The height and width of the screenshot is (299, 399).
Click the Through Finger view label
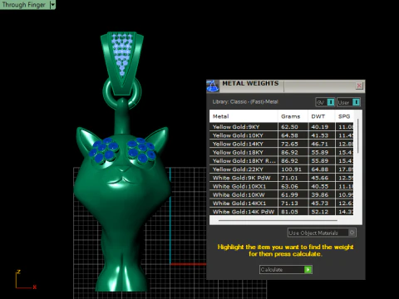click(x=24, y=5)
